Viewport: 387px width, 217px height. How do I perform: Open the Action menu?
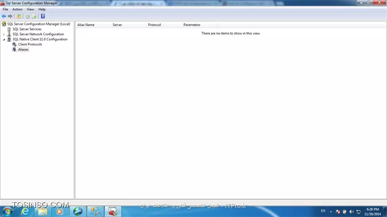coord(17,9)
